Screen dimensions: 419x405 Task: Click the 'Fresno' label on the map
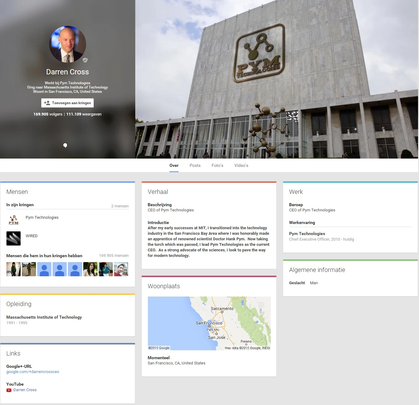(246, 341)
